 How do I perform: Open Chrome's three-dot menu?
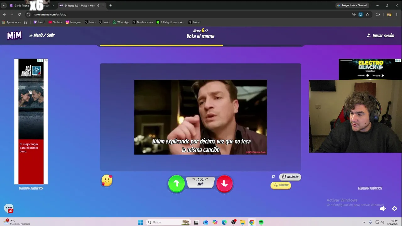[x=397, y=14]
